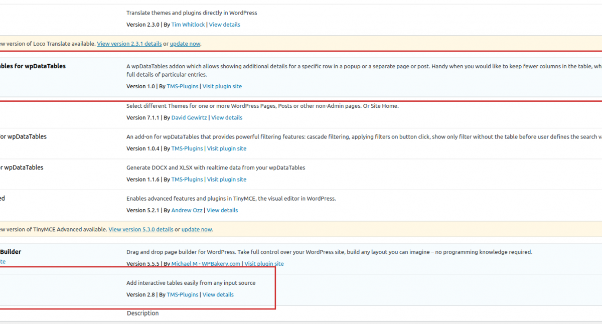This screenshot has height=324, width=602.
Task: Open TMS-Plugins link beside Version 1.0
Action: click(x=183, y=86)
